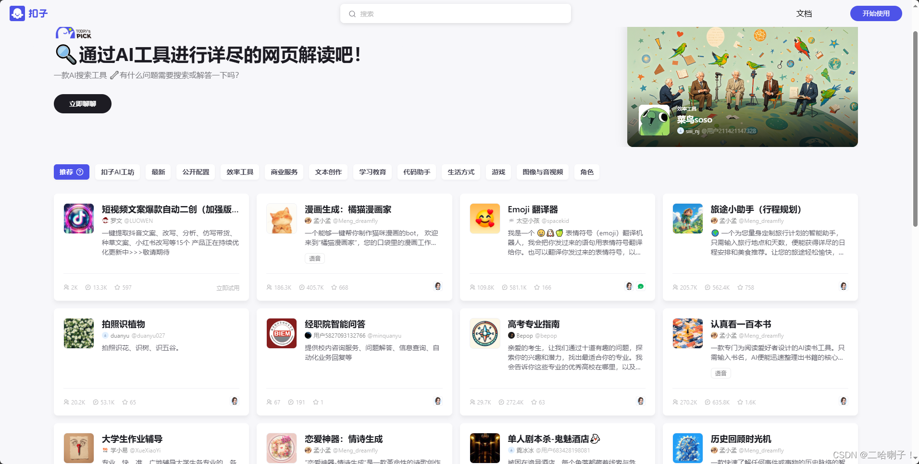Click the 搜索 search input field
This screenshot has height=464, width=919.
pos(456,13)
